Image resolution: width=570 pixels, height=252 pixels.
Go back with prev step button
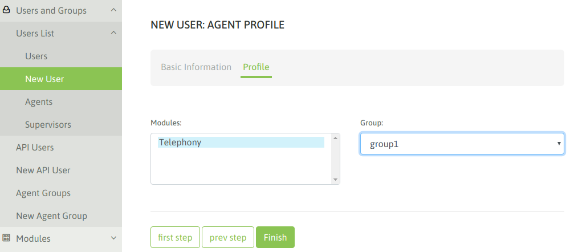tap(228, 237)
